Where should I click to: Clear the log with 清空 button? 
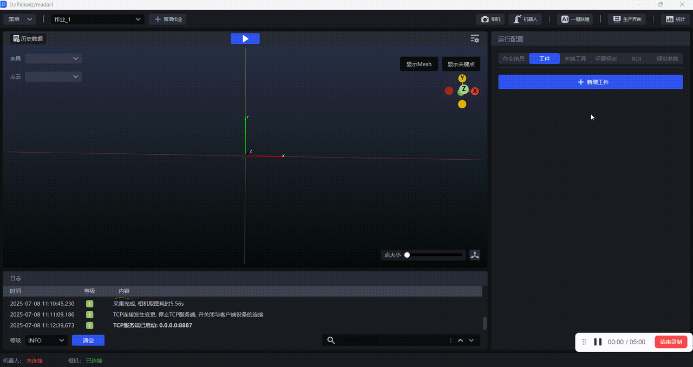point(88,340)
